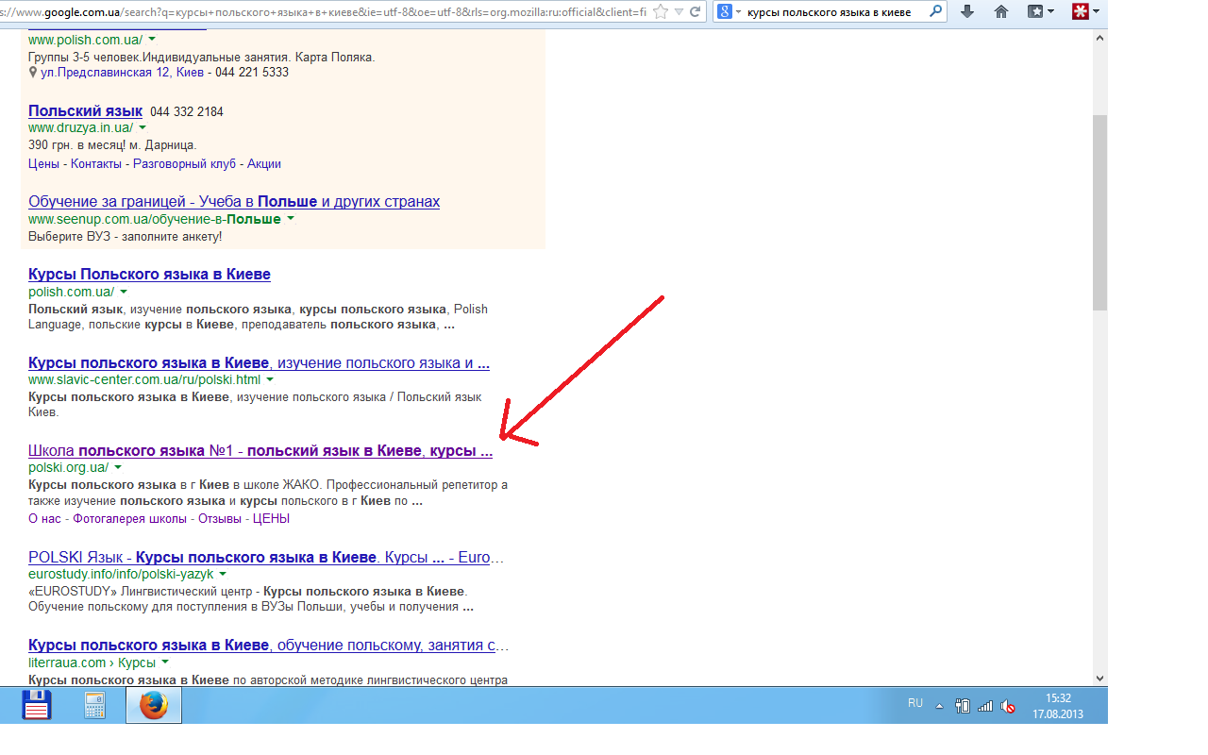Open the ЦЕНЫ sitelink under polski.org.ua
The height and width of the screenshot is (755, 1208).
tap(271, 518)
